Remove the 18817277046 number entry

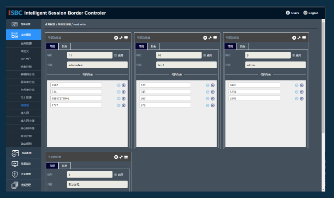118,99
